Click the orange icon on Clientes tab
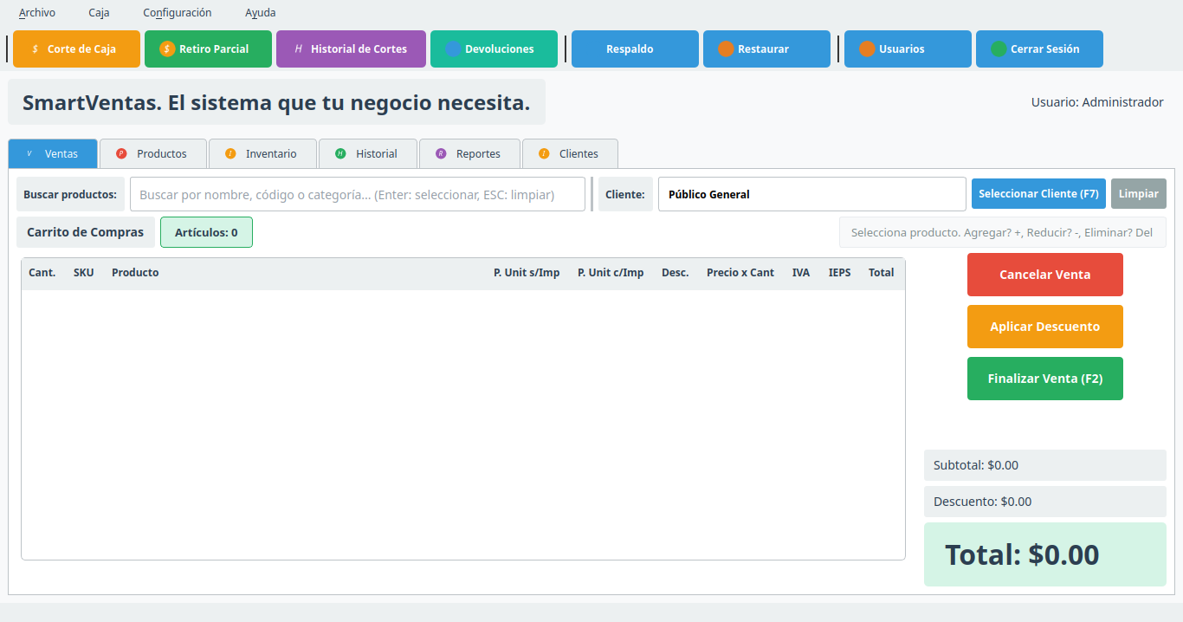The height and width of the screenshot is (622, 1183). (x=544, y=153)
